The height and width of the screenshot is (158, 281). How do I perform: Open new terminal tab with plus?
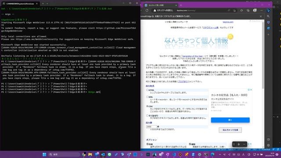point(43,4)
